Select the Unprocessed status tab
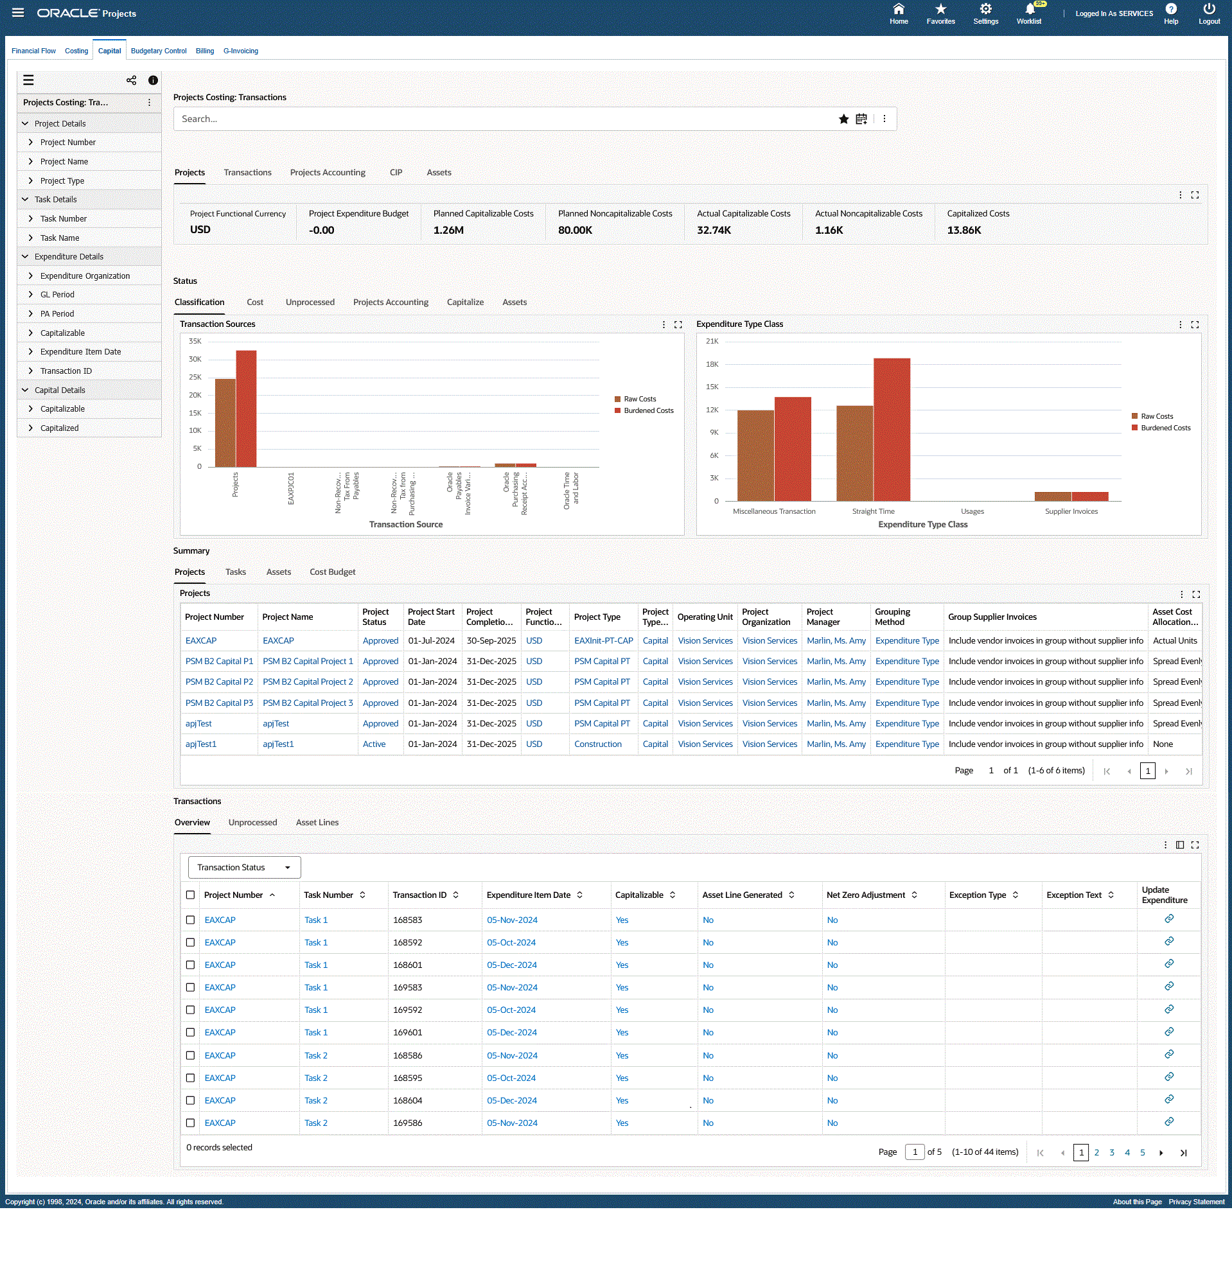Viewport: 1232px width, 1282px height. pyautogui.click(x=310, y=302)
